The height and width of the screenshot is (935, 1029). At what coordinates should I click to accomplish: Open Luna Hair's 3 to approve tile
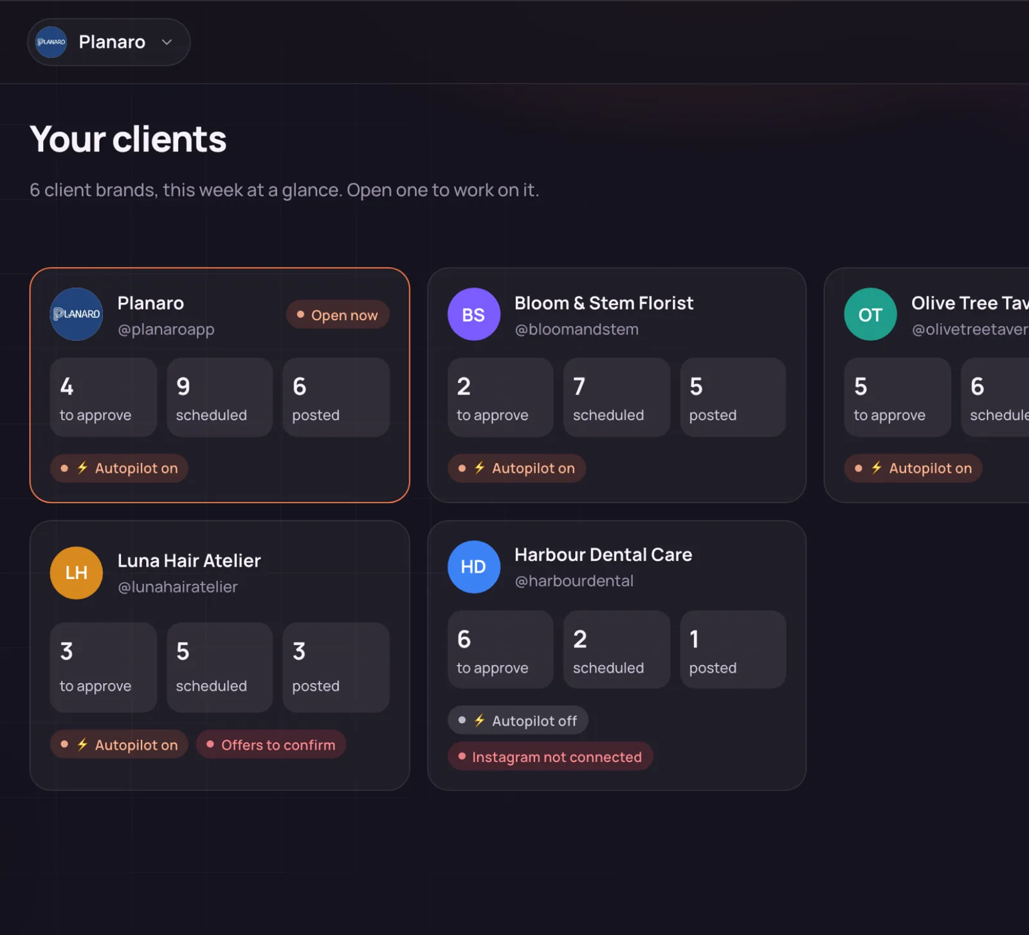coord(104,667)
